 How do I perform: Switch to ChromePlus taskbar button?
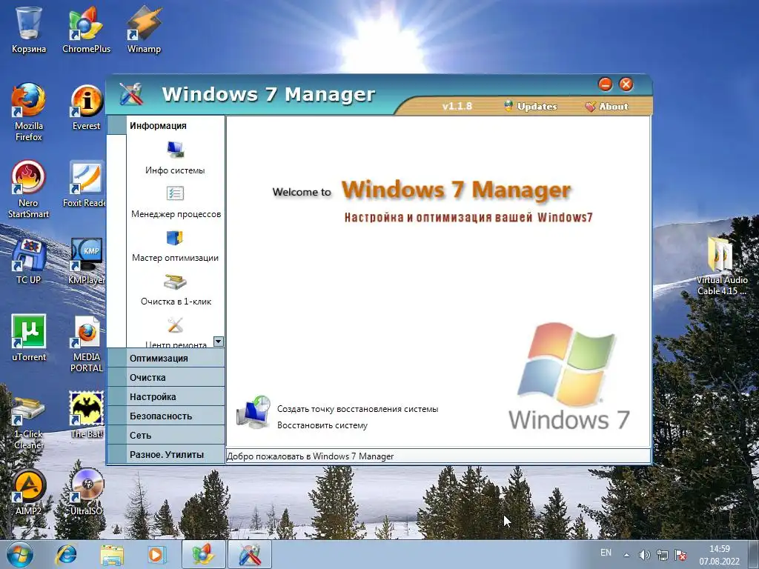[204, 554]
